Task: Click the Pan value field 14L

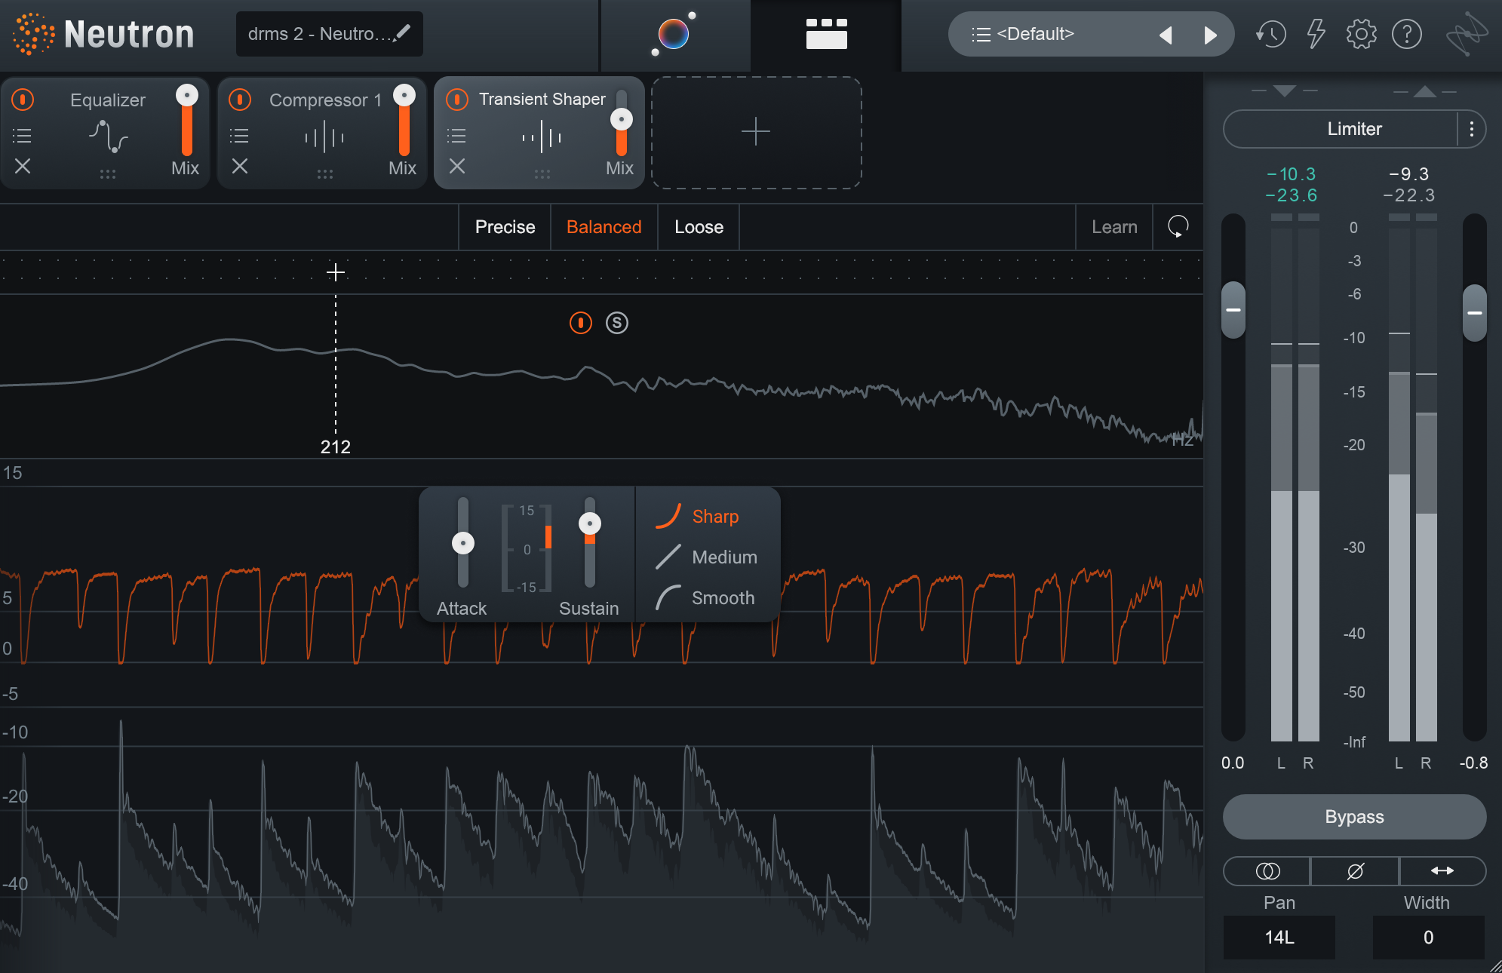Action: pos(1279,938)
